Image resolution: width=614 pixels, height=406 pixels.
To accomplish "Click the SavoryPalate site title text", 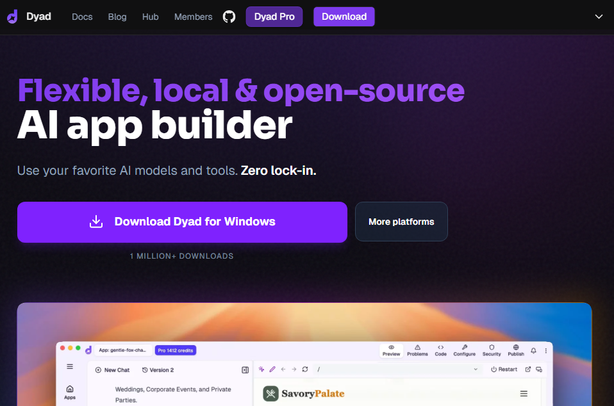I will (x=313, y=393).
